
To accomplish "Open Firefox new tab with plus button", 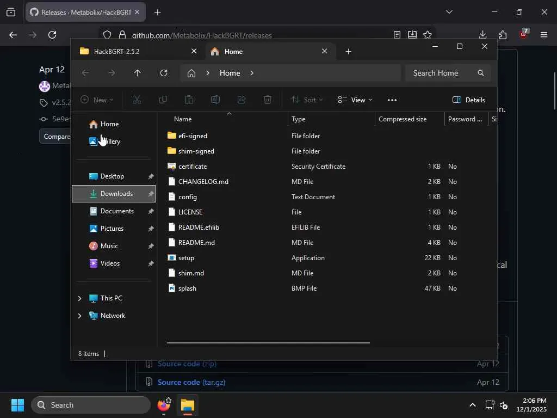I will [x=157, y=13].
